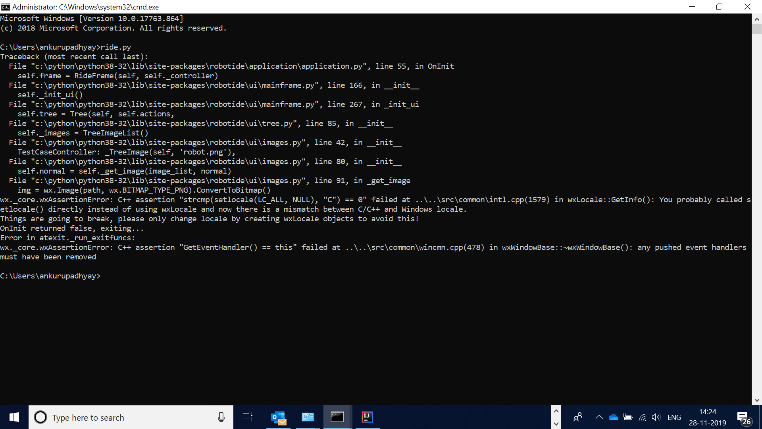Open Outlook from the taskbar
This screenshot has width=762, height=429.
tap(279, 417)
